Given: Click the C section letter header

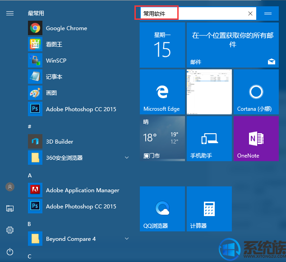Looking at the screenshot, I should (x=29, y=256).
